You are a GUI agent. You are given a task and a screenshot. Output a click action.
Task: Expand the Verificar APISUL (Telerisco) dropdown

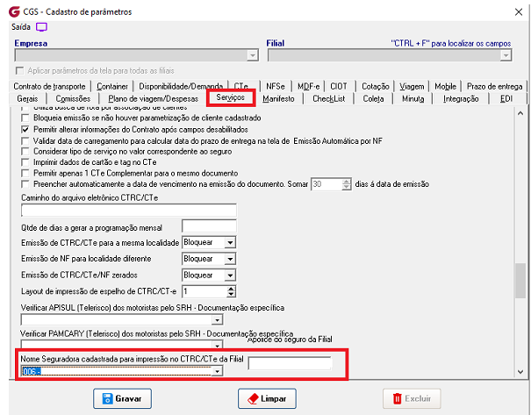tap(217, 319)
